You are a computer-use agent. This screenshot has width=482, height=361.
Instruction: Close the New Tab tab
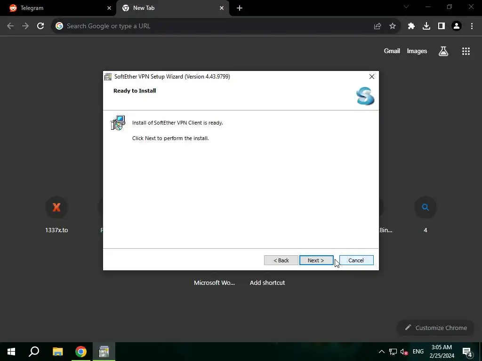(x=222, y=8)
